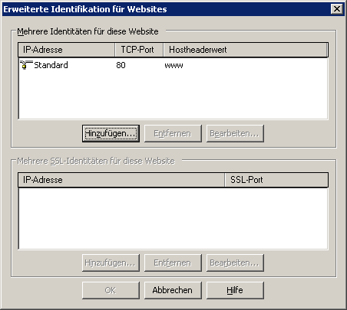This screenshot has height=310, width=347.
Task: Click the SSL-Port column header
Action: [276, 180]
